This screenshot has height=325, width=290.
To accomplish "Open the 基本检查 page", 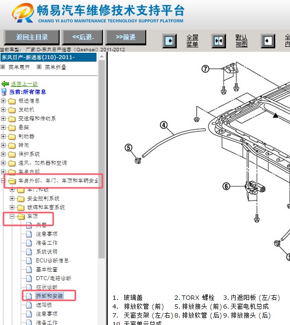I will pos(47,269).
